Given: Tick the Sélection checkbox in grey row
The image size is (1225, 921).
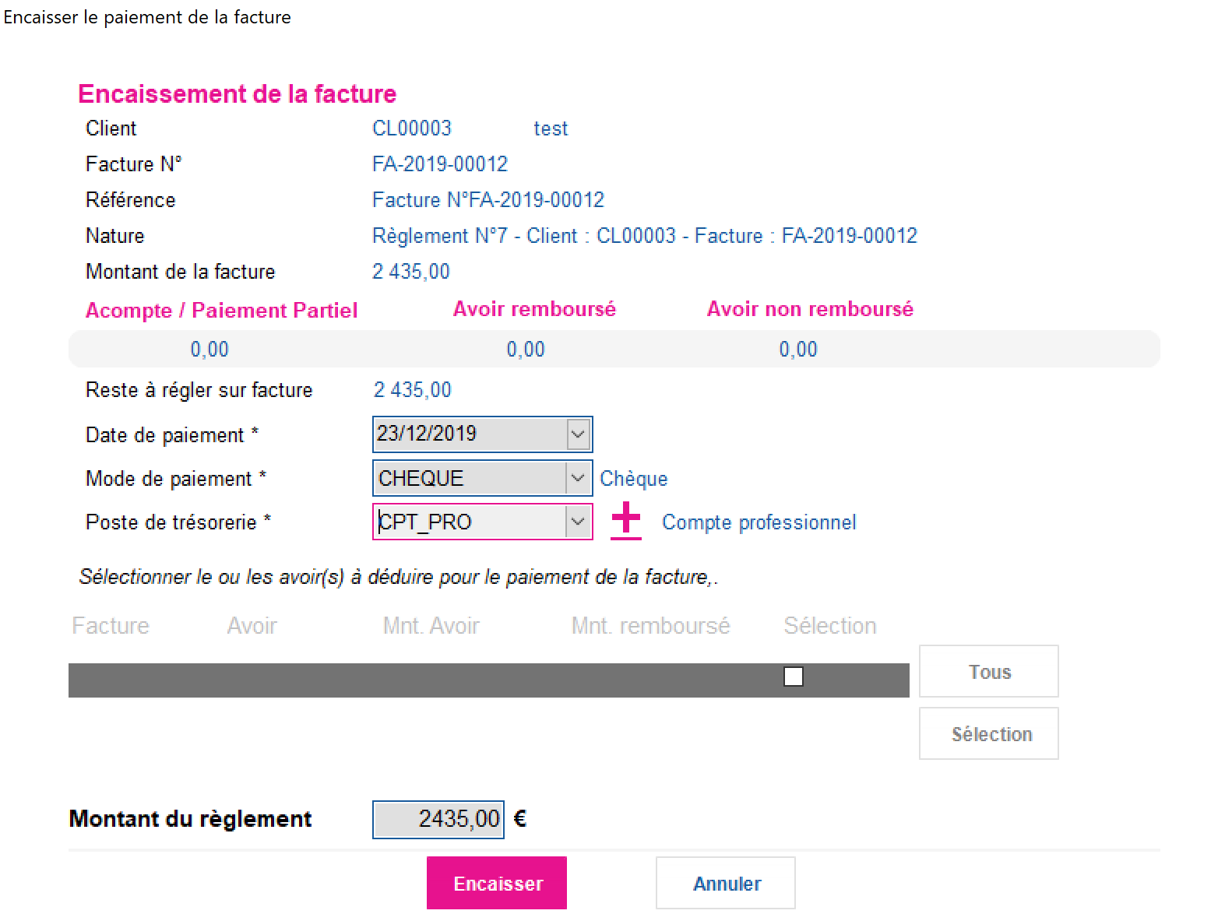Looking at the screenshot, I should coord(794,677).
